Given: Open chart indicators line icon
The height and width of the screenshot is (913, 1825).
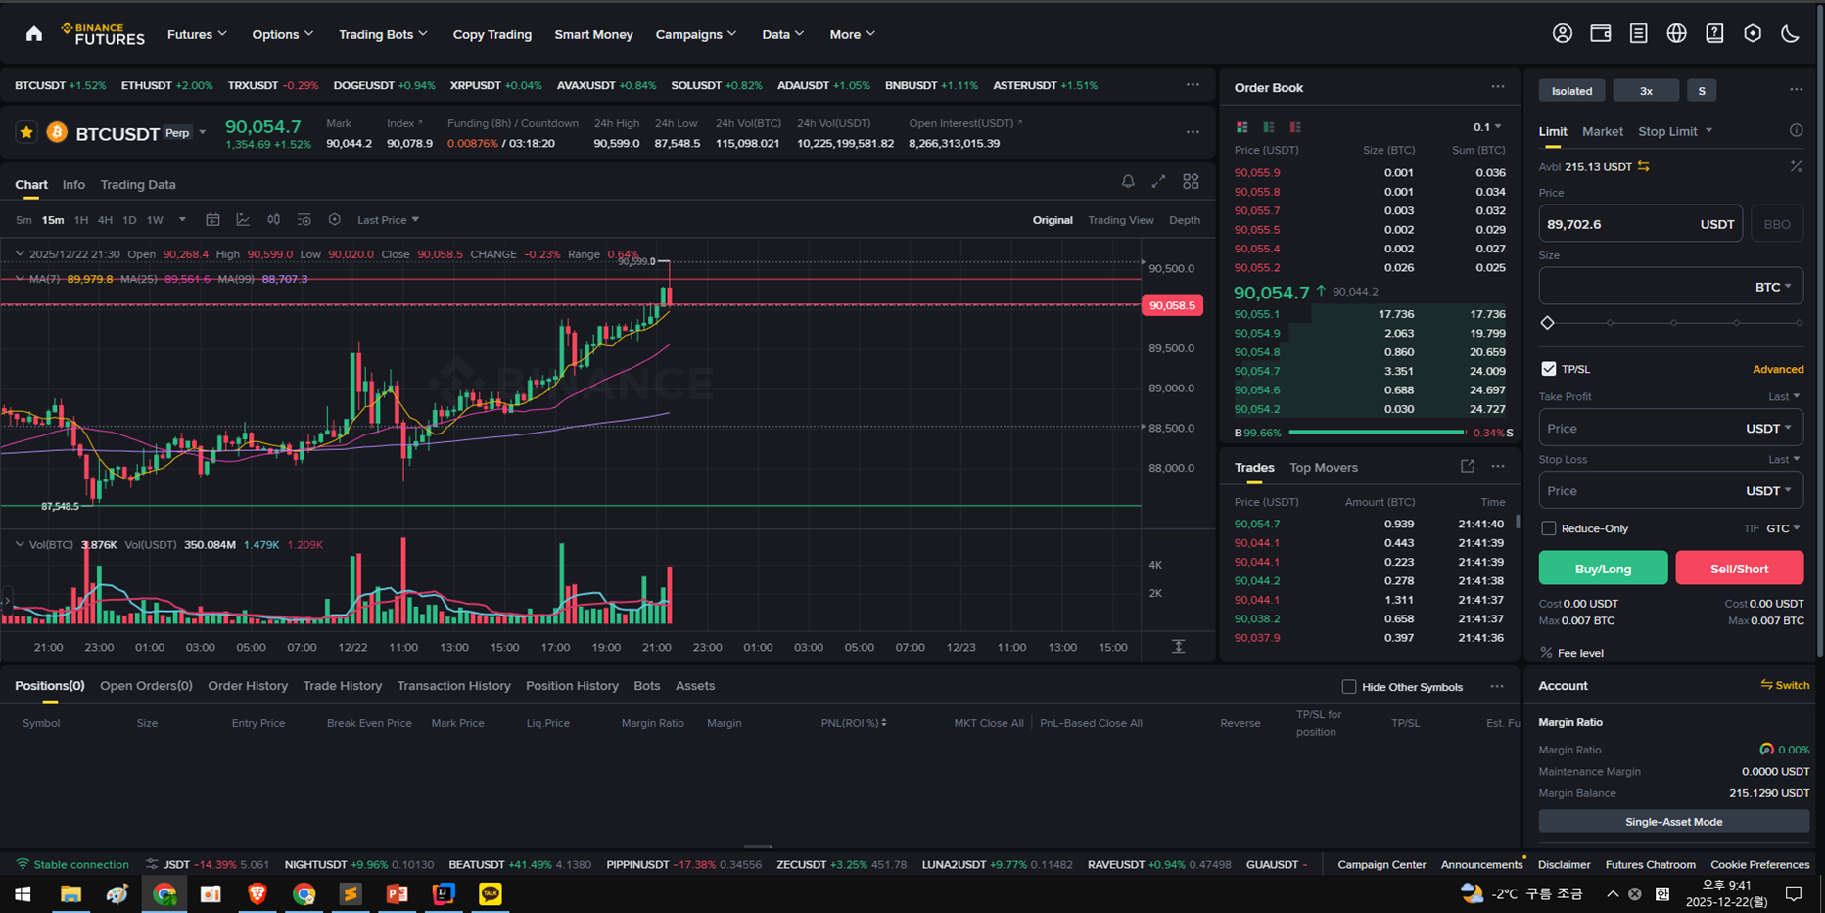Looking at the screenshot, I should [x=243, y=220].
